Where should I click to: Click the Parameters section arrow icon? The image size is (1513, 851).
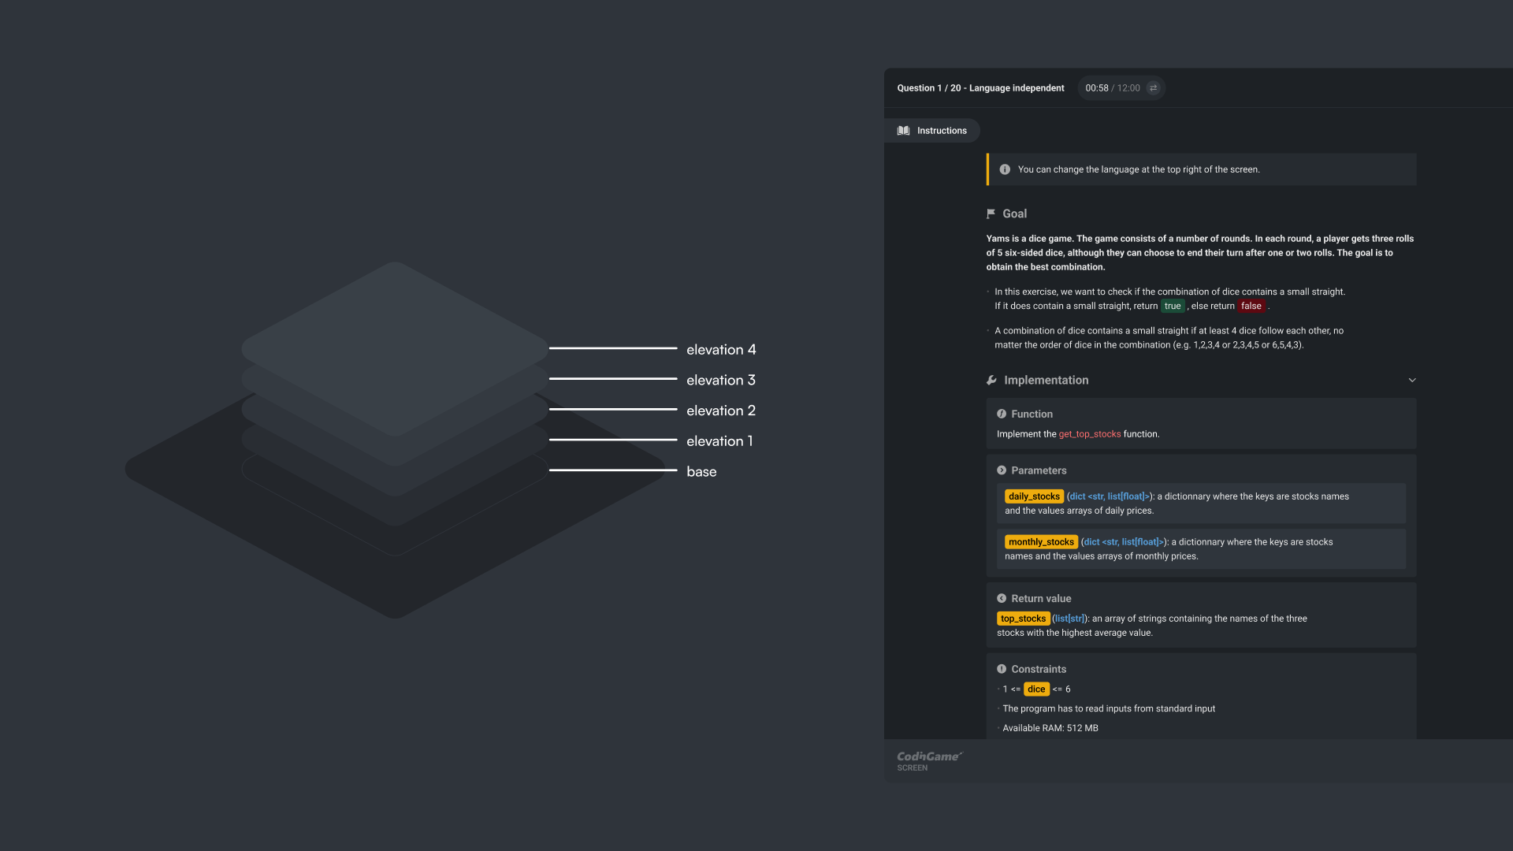coord(1001,470)
